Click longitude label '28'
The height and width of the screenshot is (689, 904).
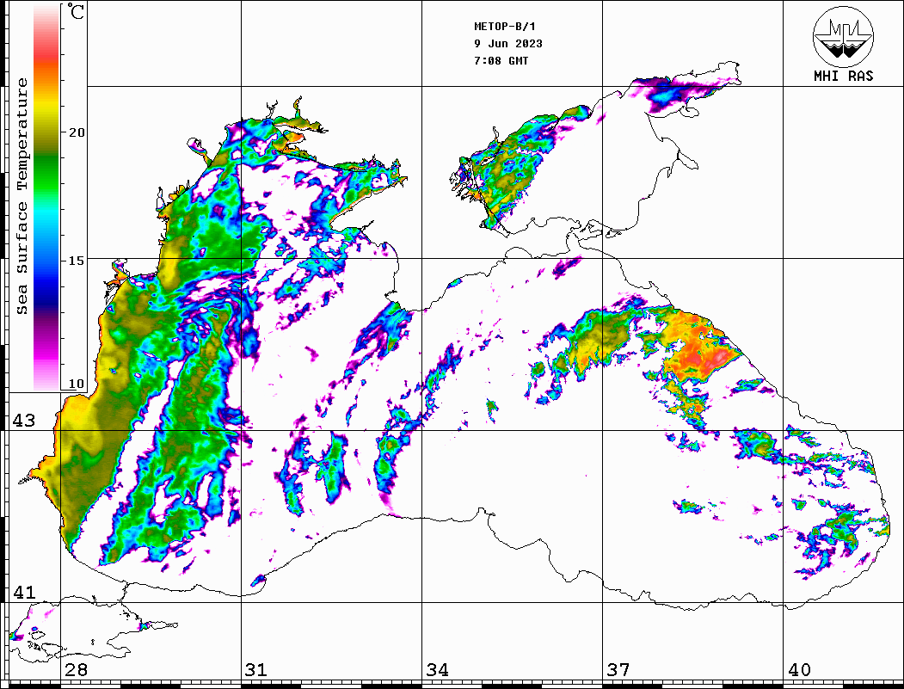point(76,670)
